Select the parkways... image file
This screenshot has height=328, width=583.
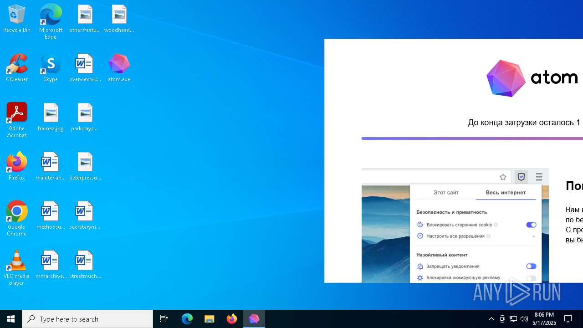pos(85,117)
